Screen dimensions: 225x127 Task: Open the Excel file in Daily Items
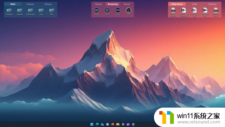[184, 10]
